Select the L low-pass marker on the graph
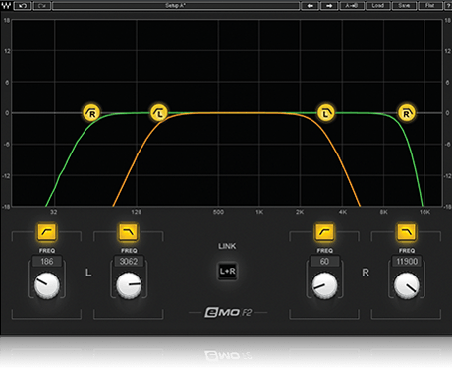Viewport: 452px width, 368px height. 326,113
